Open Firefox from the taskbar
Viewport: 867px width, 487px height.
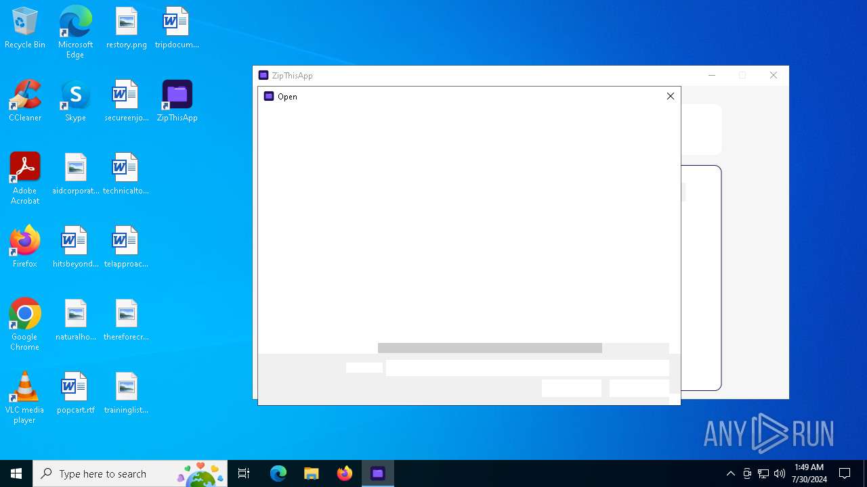pos(345,473)
